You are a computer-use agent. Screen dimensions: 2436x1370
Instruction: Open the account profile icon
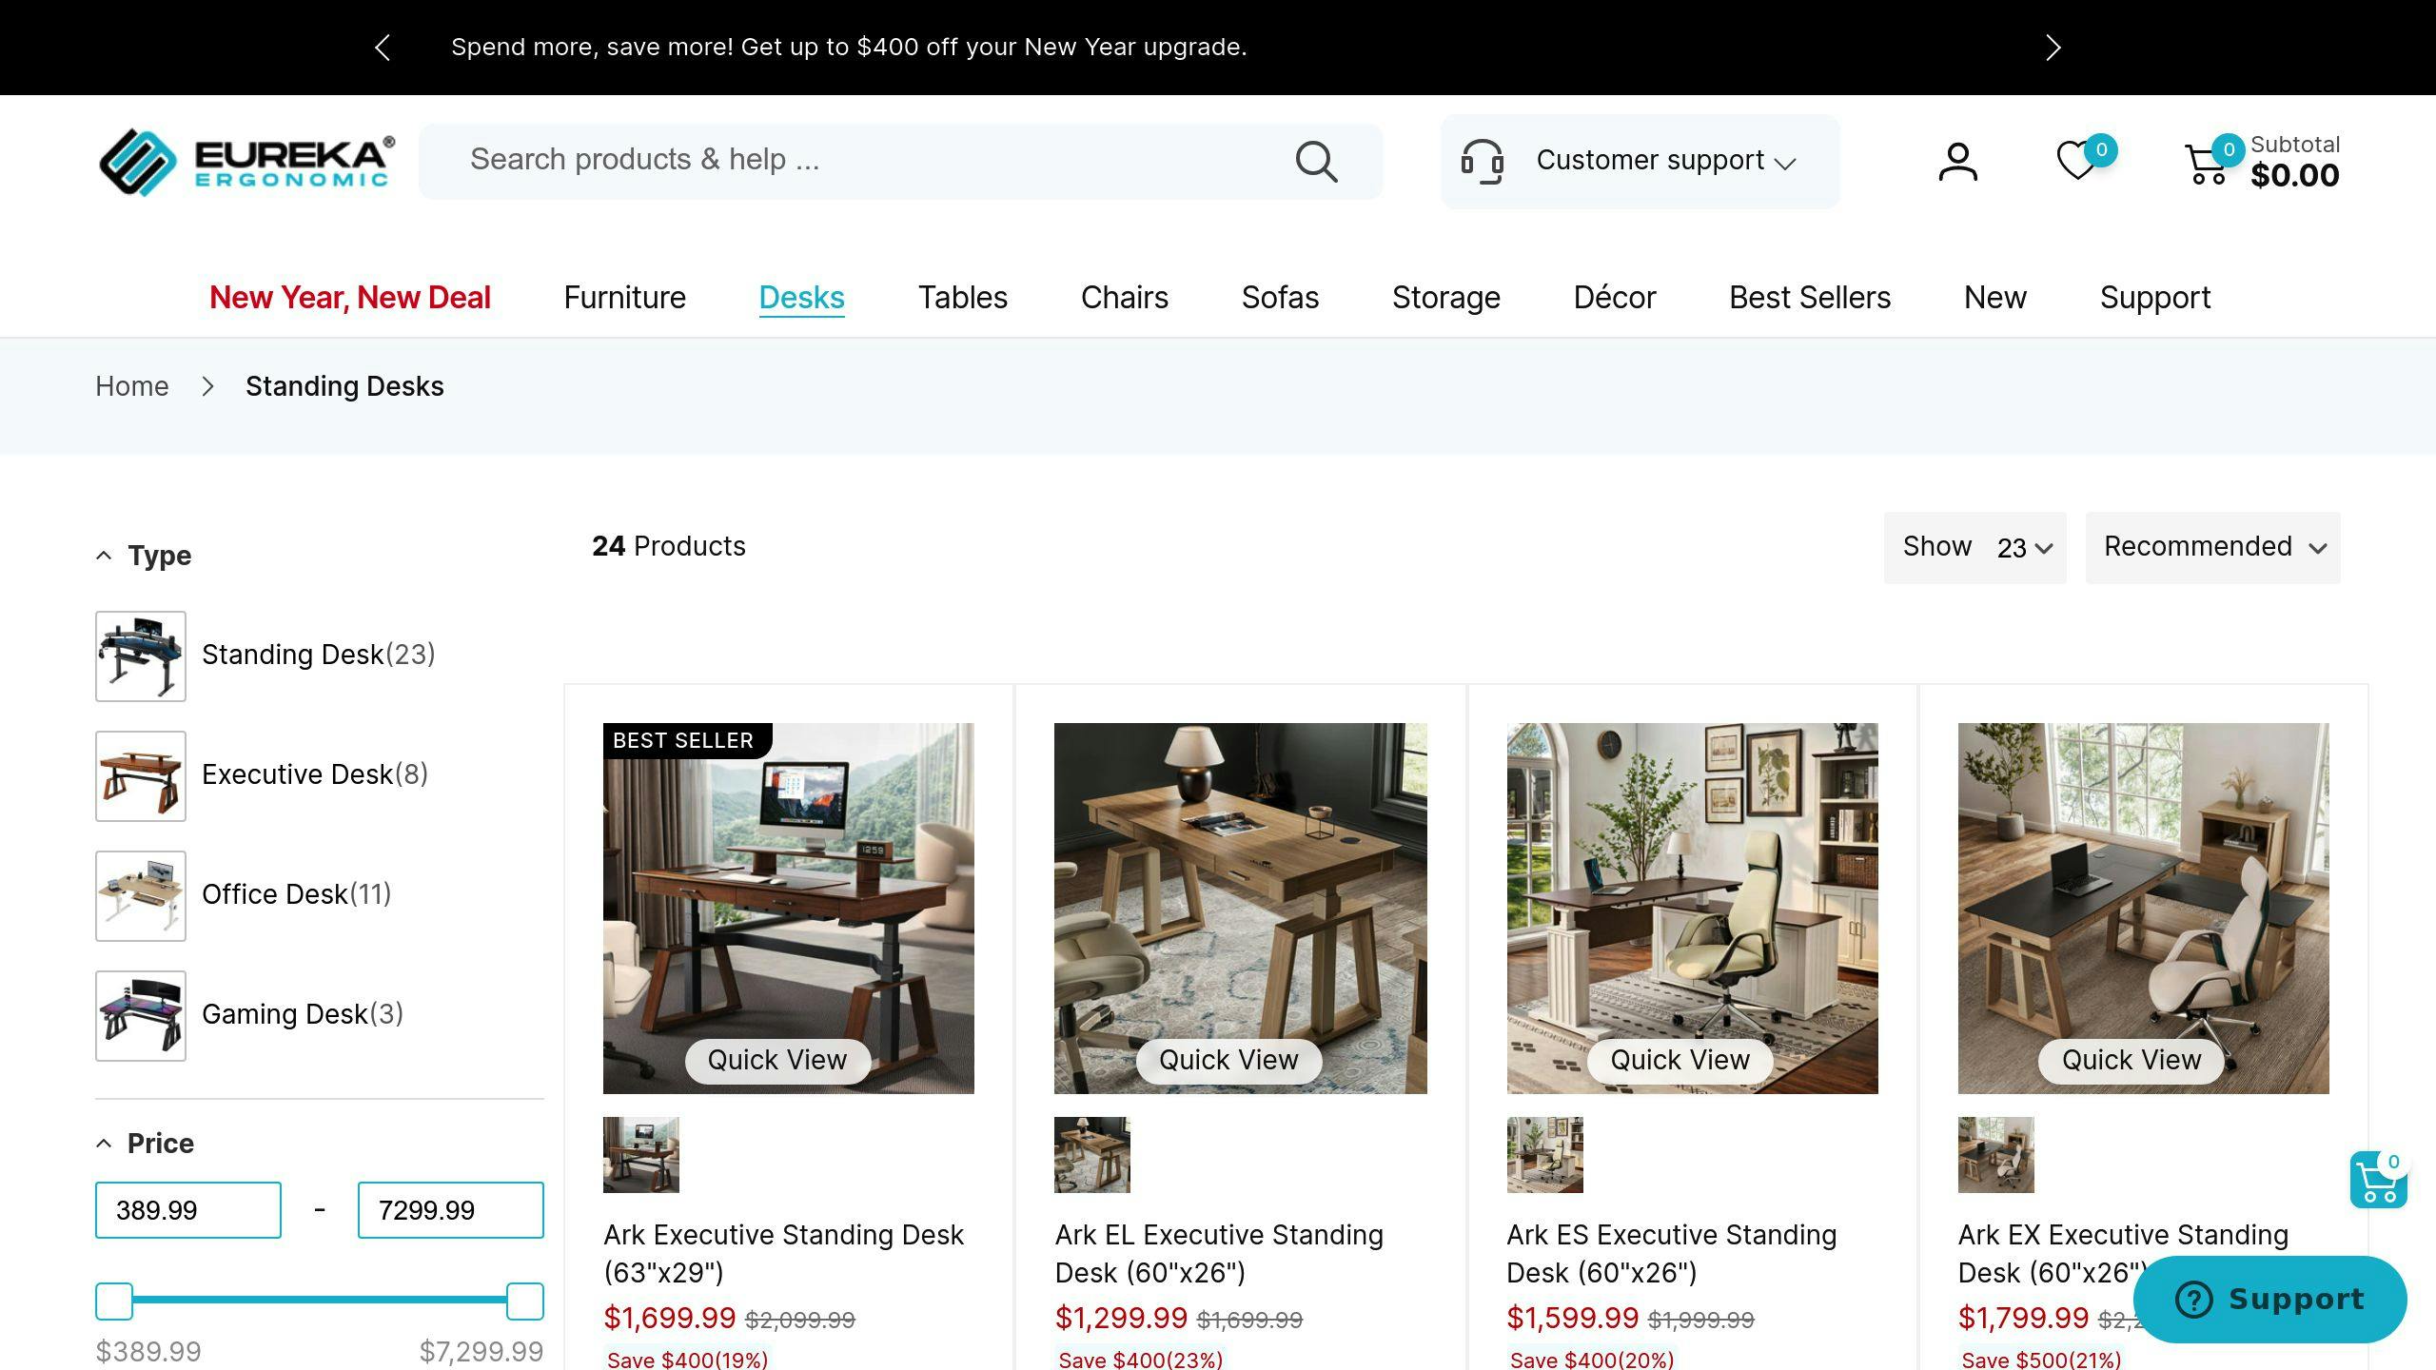pyautogui.click(x=1958, y=161)
